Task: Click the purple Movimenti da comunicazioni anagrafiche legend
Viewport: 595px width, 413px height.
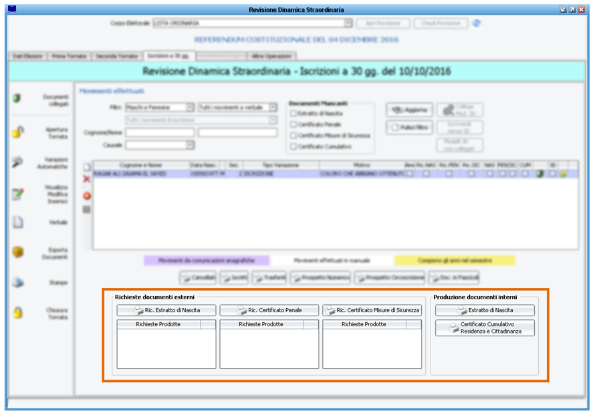Action: (207, 261)
